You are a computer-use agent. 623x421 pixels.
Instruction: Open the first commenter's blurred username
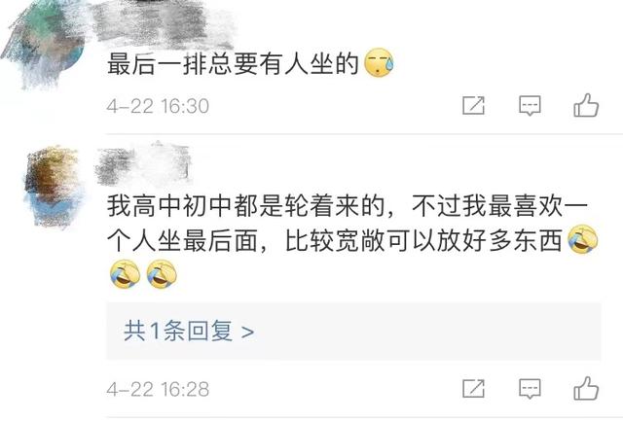click(x=163, y=23)
